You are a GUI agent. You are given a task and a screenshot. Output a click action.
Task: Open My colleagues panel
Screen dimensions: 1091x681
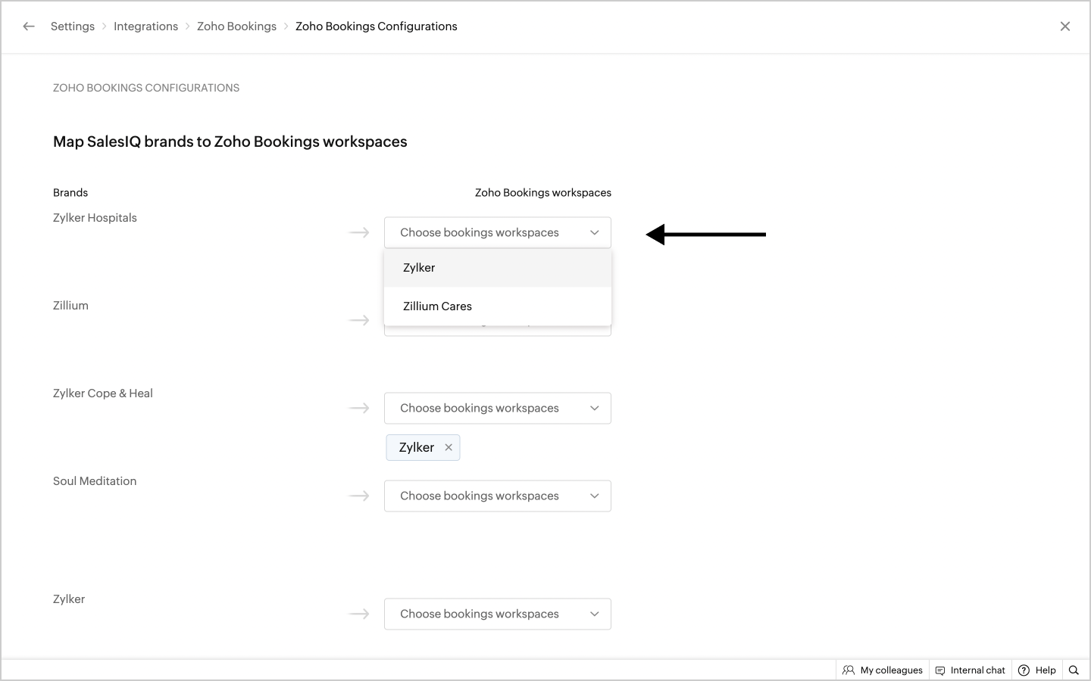tap(883, 670)
